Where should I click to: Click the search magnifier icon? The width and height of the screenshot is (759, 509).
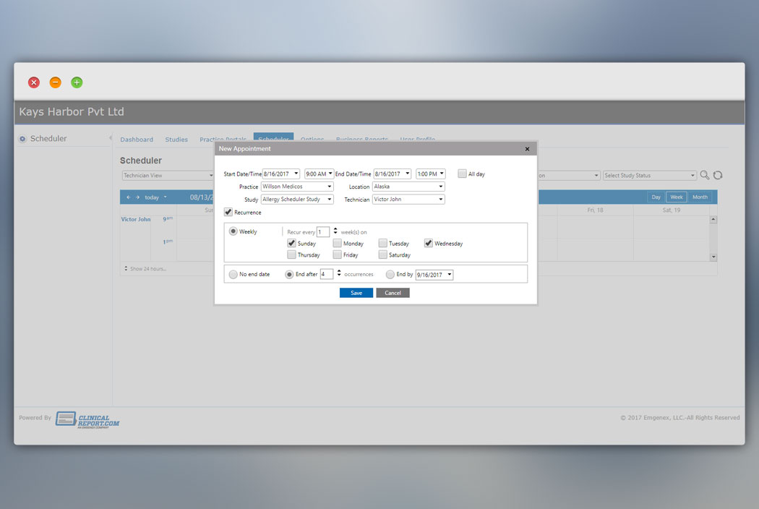click(x=705, y=175)
